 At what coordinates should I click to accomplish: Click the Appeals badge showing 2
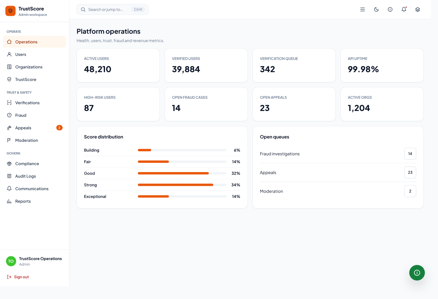click(x=59, y=128)
